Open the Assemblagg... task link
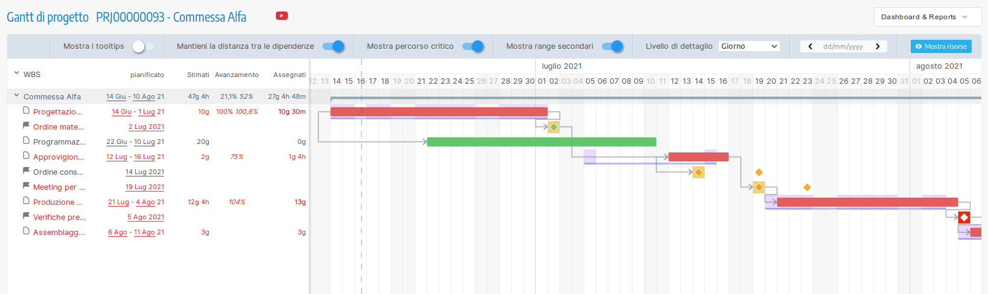This screenshot has width=988, height=294. pyautogui.click(x=59, y=233)
